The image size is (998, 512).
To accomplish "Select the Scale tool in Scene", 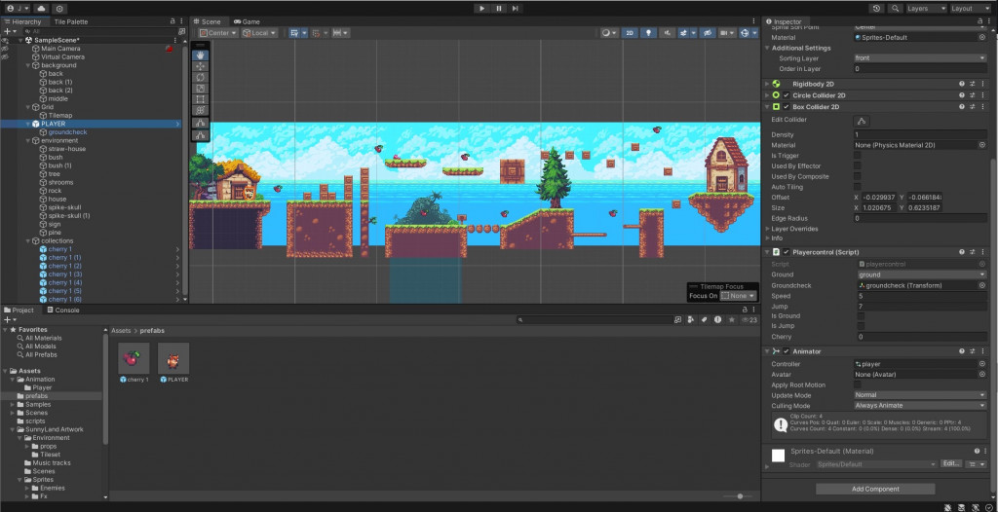I will (201, 89).
